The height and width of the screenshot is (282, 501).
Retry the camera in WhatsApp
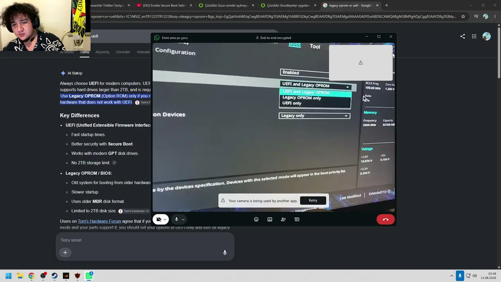coord(313,201)
